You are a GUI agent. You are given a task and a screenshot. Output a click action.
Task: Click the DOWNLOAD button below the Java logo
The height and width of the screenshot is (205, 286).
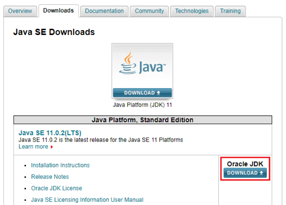click(142, 93)
